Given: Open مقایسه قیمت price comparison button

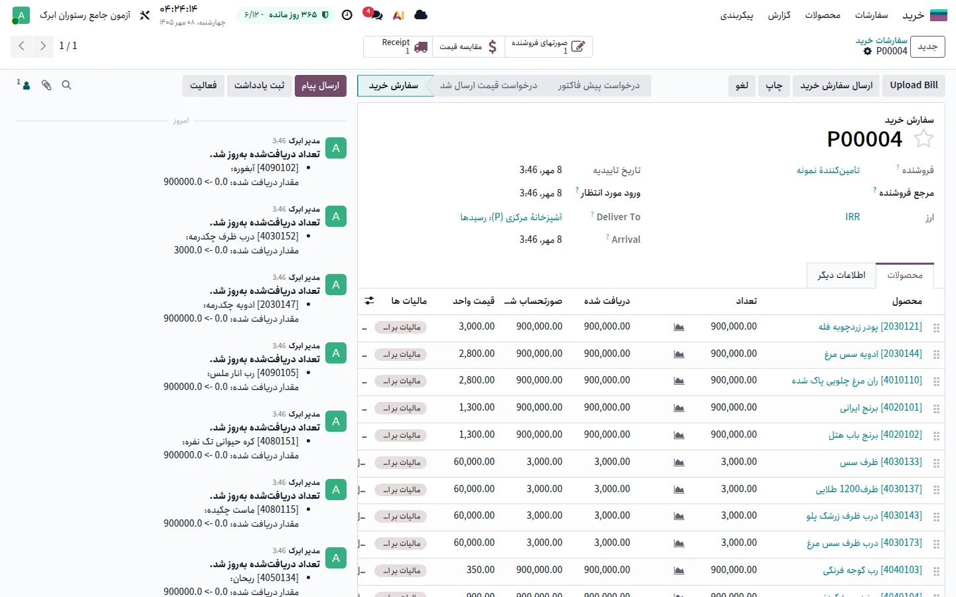Looking at the screenshot, I should click(468, 46).
